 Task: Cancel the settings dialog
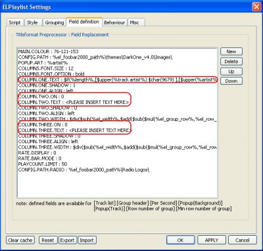click(x=243, y=240)
